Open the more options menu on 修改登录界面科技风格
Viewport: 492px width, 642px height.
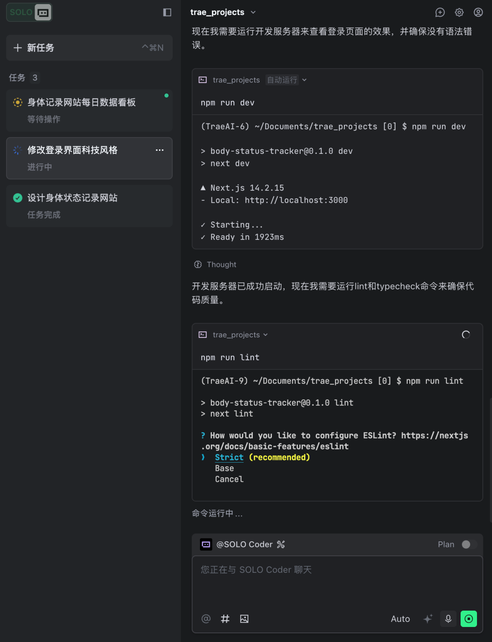[159, 150]
